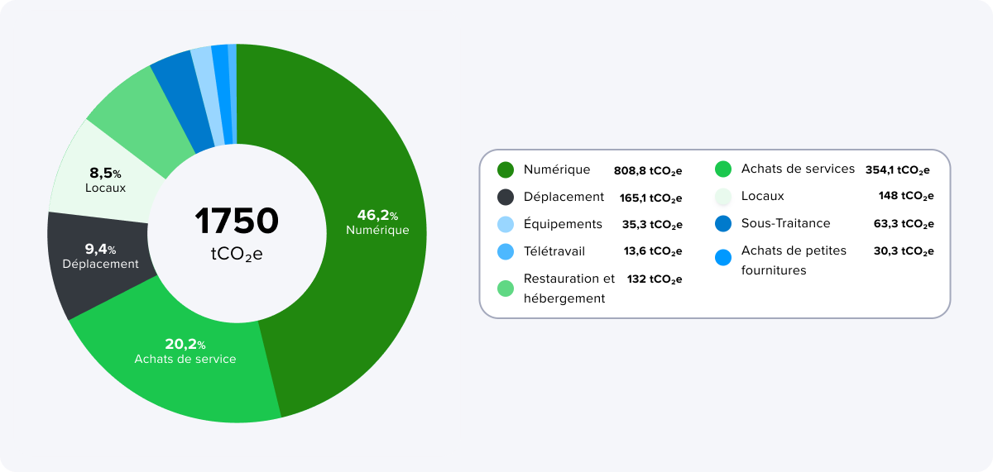Click the Déplacement dark gray legend dot

pos(506,198)
